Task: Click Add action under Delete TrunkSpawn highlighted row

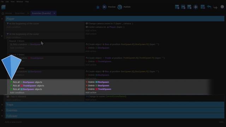Action: coord(91,92)
